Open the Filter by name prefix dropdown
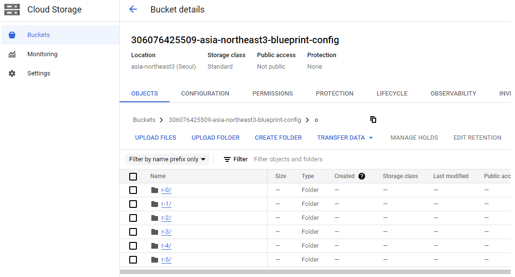This screenshot has height=277, width=515. click(x=168, y=159)
